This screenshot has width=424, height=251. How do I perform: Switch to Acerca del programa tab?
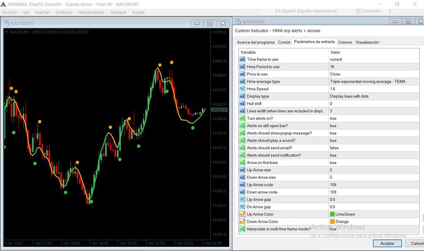[256, 42]
